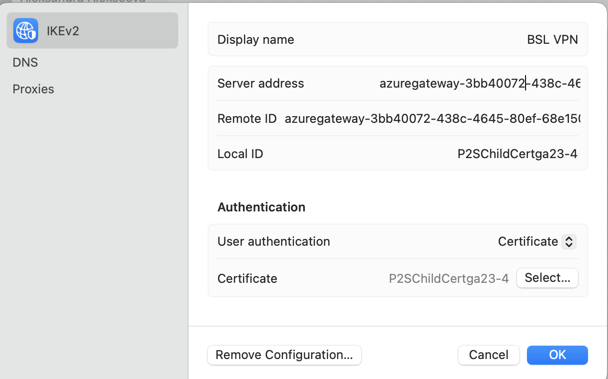Click the Local ID field
Screen dimensions: 608x379
517,154
